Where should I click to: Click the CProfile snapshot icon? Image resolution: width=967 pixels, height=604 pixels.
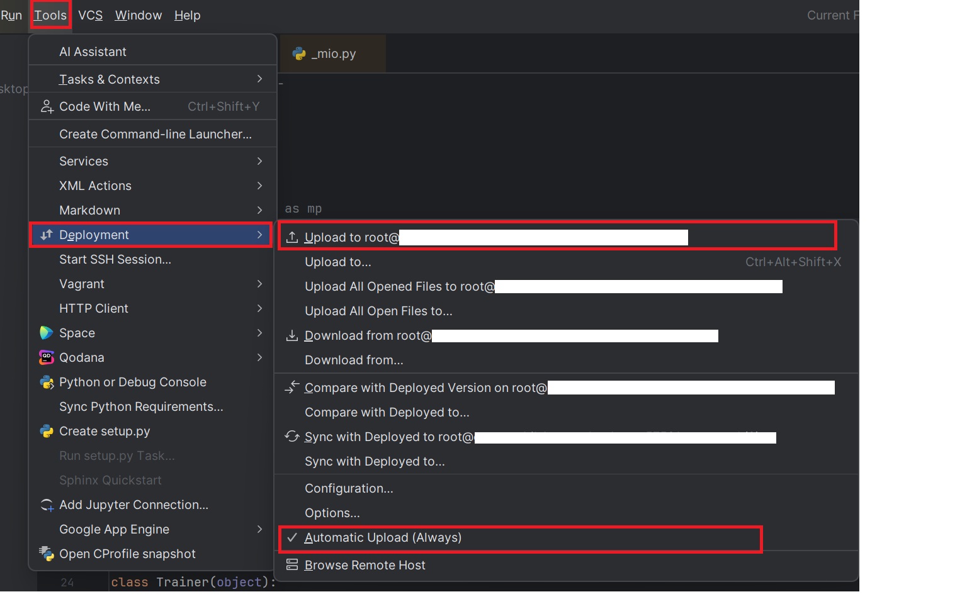pos(47,554)
